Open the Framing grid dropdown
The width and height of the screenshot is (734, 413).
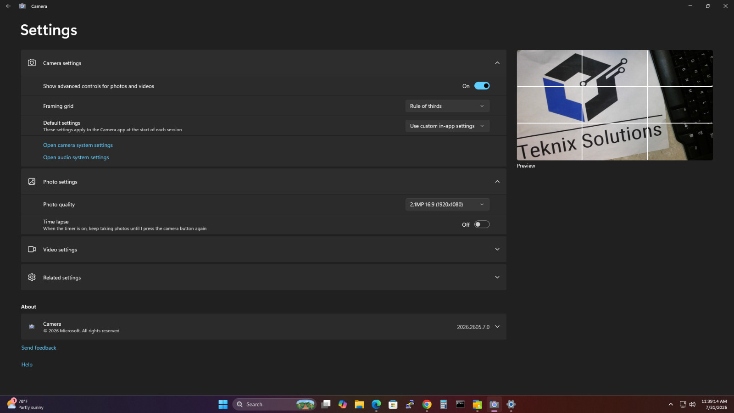pos(447,106)
